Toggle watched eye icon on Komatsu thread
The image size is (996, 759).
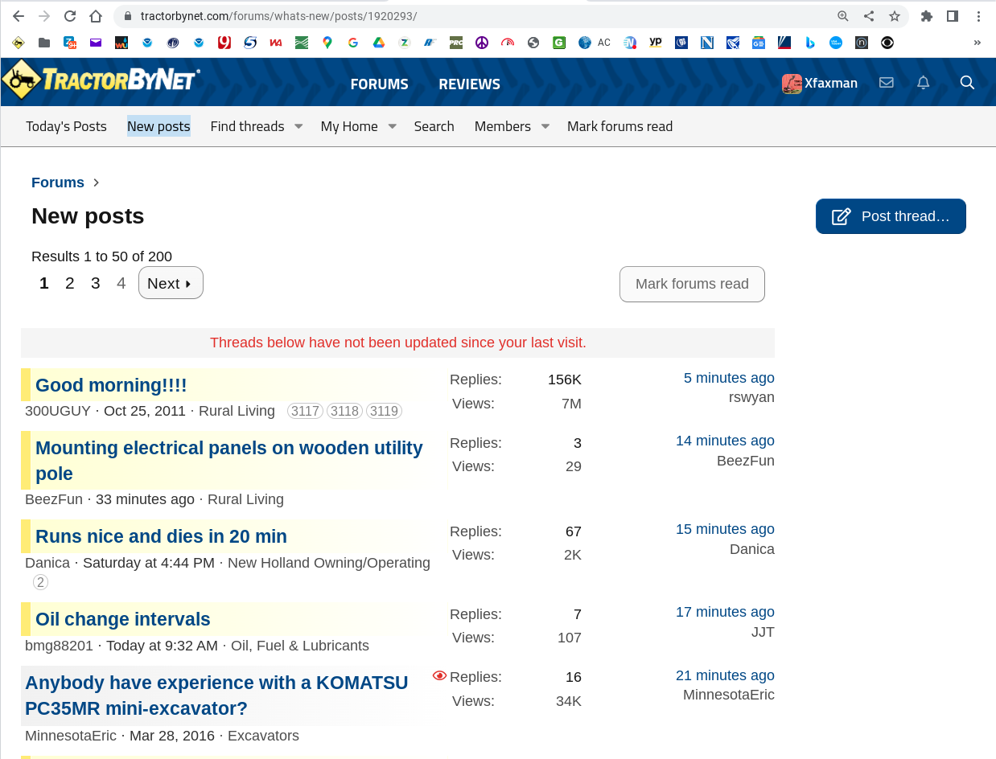click(439, 676)
